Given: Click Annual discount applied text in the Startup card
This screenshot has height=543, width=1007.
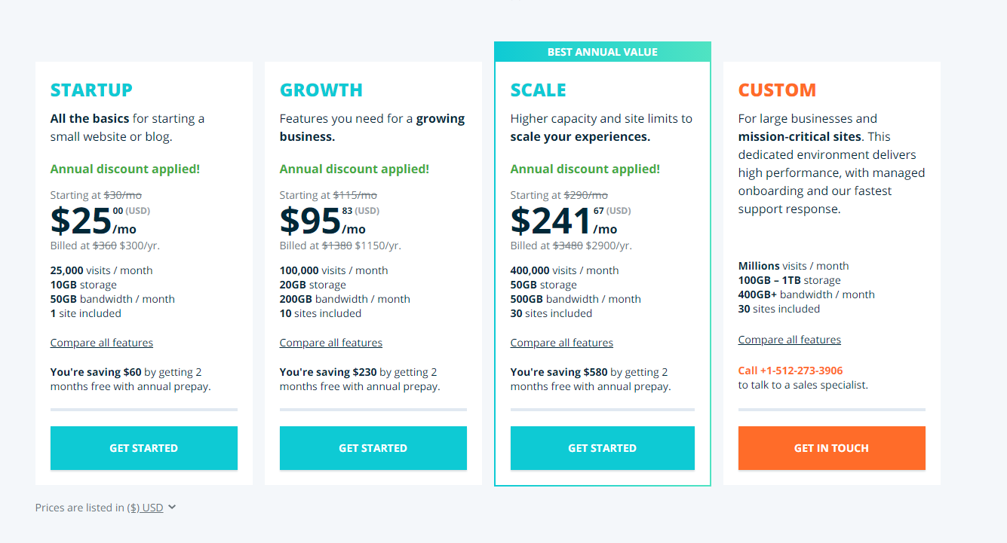Looking at the screenshot, I should pos(124,169).
